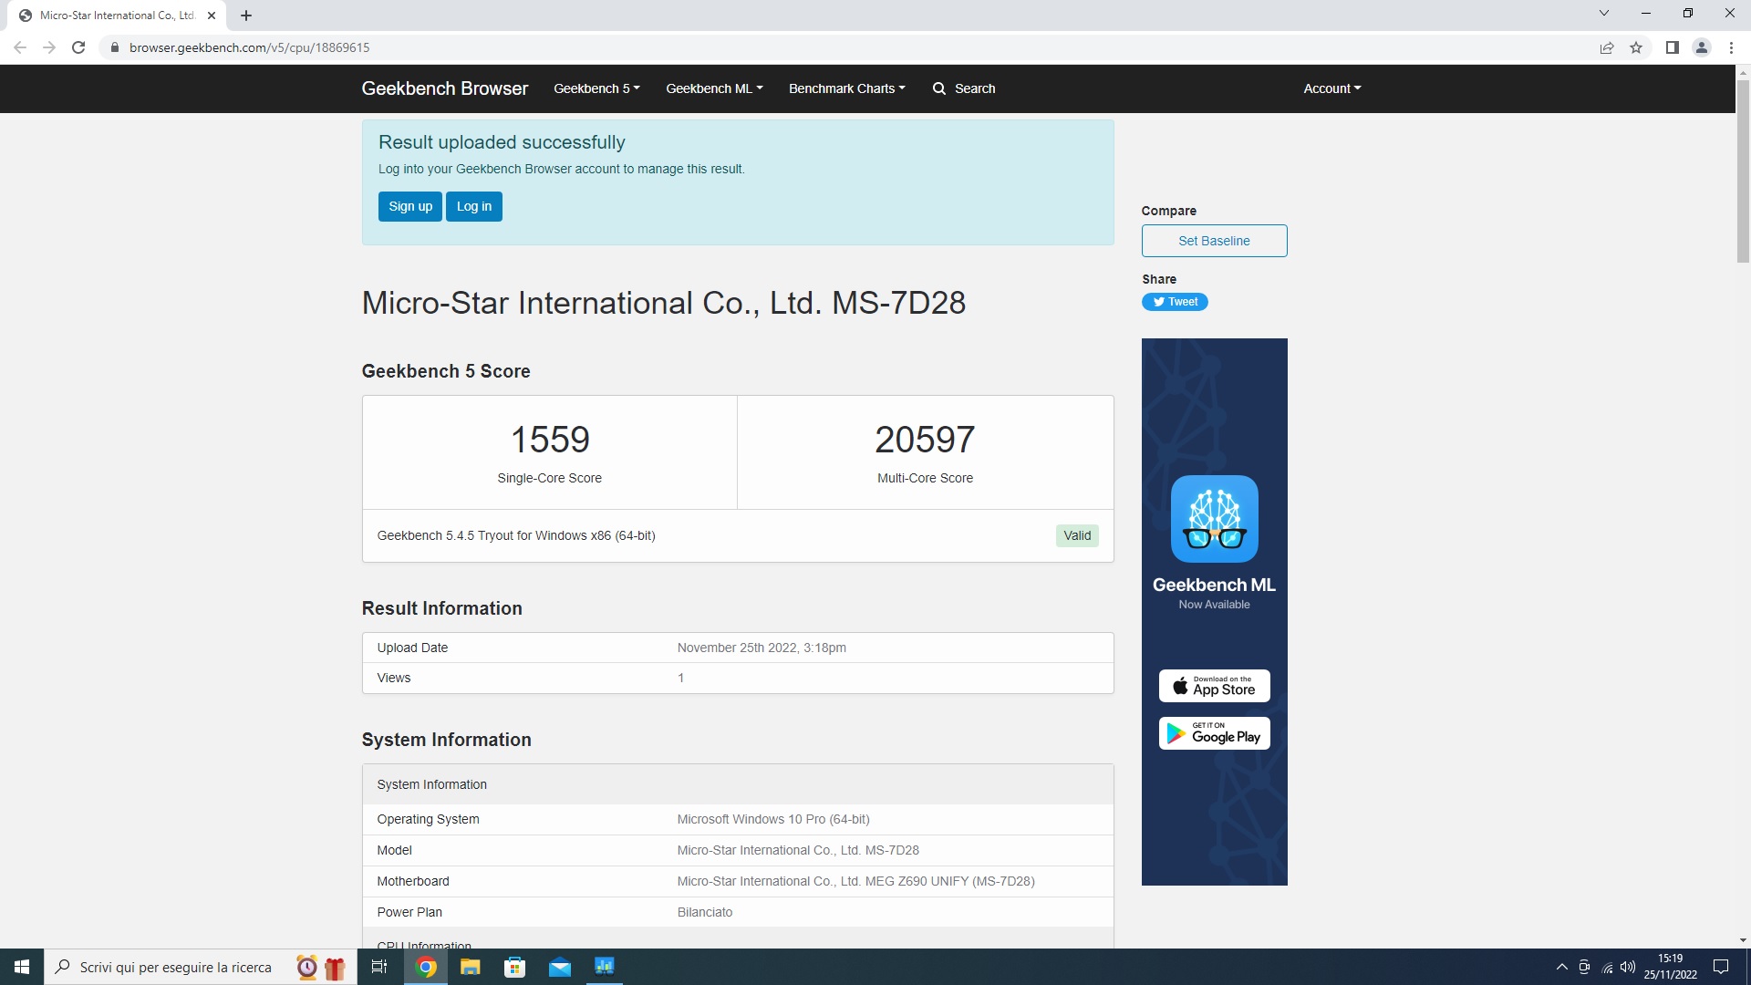Screen dimensions: 1751x985
Task: Share this page via the share icon
Action: [x=1607, y=47]
